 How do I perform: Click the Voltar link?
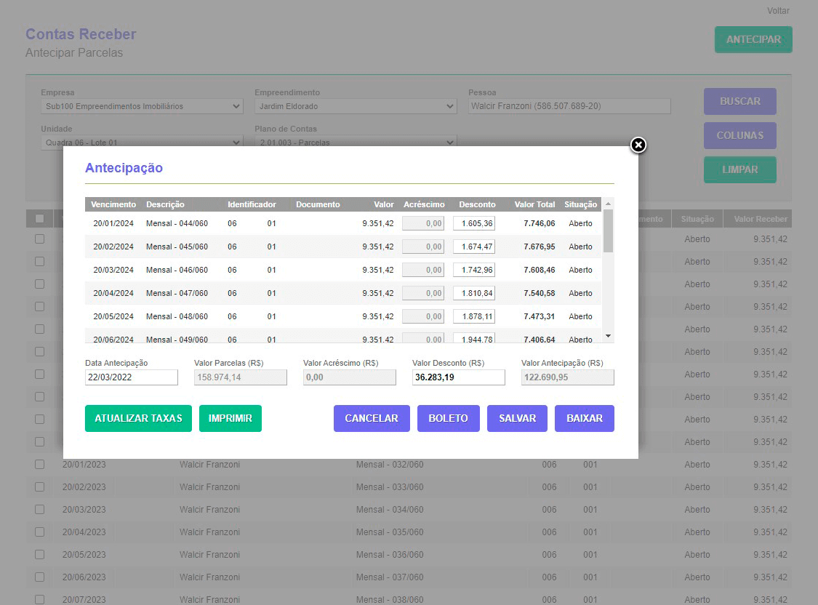point(777,11)
